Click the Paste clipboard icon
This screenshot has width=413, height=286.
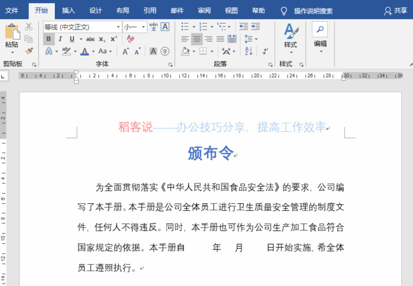12,31
